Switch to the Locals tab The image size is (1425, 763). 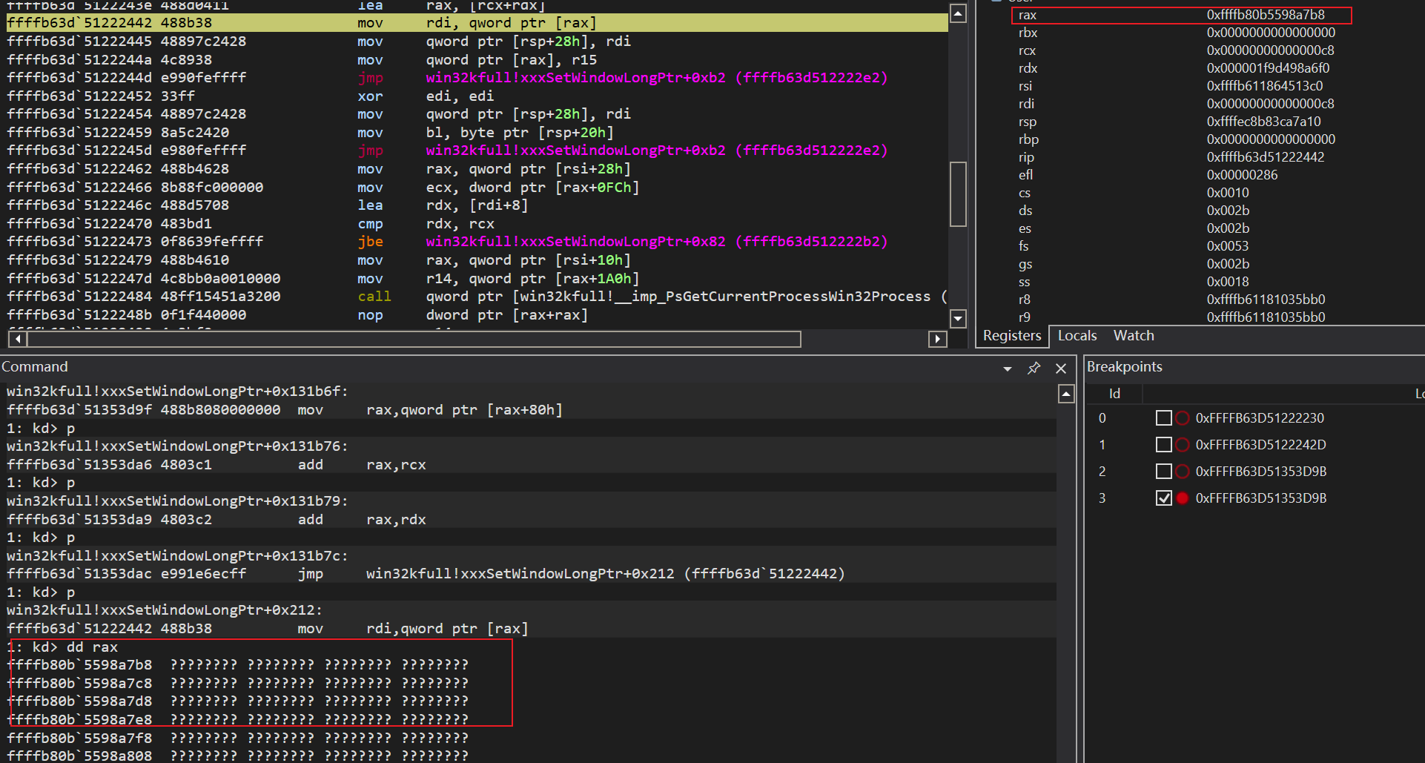[x=1077, y=336]
